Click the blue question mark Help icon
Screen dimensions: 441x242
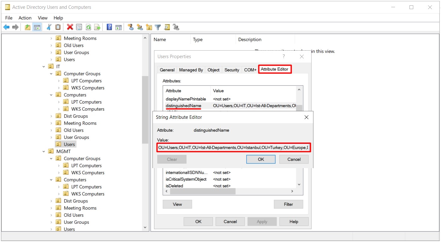(x=109, y=27)
